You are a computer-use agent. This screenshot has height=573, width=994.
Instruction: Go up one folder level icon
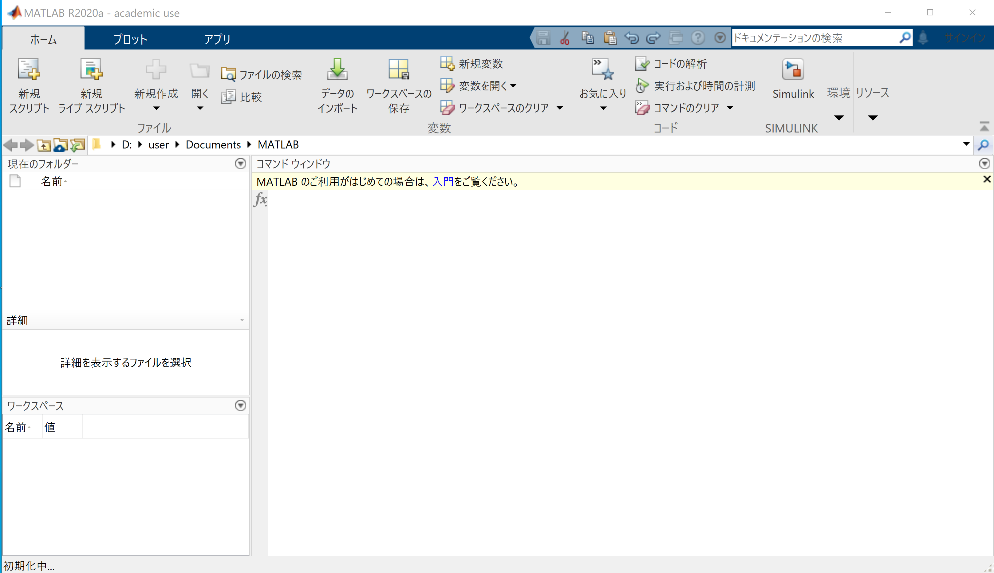(44, 145)
